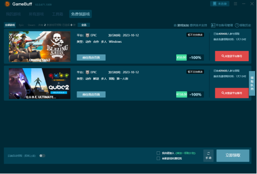
Task: Switch to the 我的游戏 tab
Action: tap(13, 14)
